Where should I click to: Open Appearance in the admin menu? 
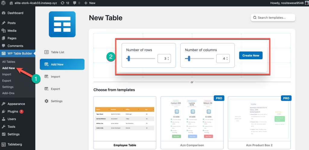point(16,104)
